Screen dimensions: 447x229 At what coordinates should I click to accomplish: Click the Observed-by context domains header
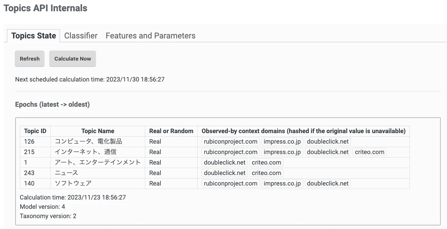[x=304, y=131]
